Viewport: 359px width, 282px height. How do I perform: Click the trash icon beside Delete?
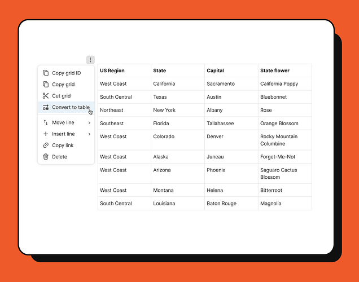point(46,157)
